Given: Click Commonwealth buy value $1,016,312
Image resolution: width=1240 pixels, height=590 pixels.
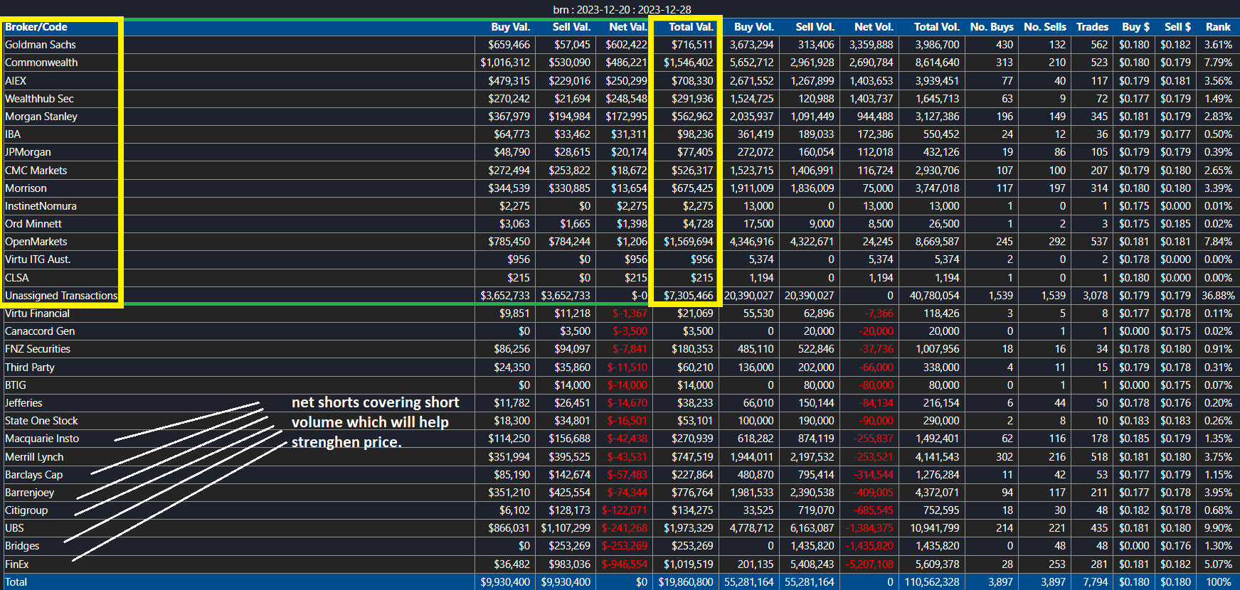Looking at the screenshot, I should pos(505,63).
